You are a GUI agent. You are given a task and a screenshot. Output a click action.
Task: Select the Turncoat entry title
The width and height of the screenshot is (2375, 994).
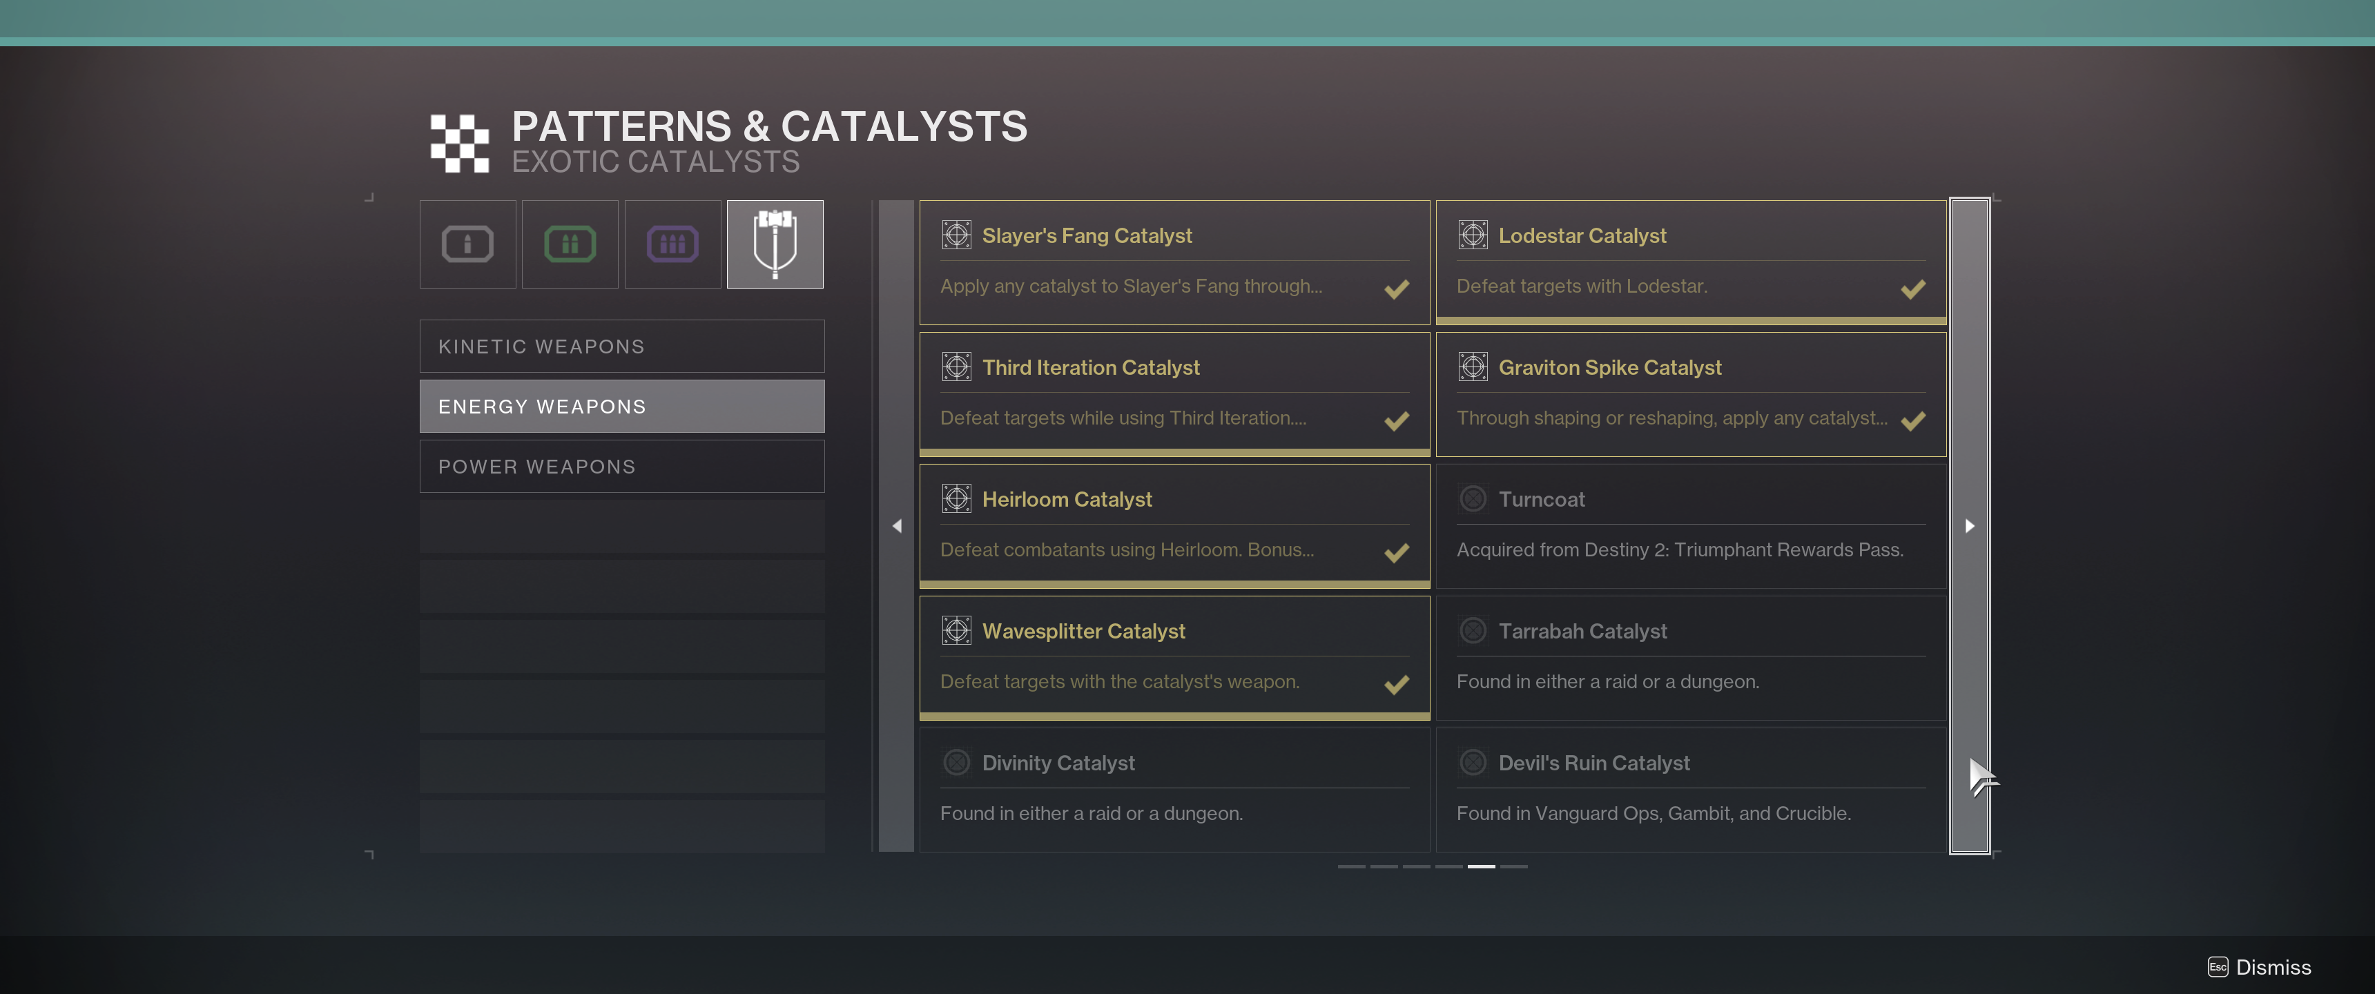pos(1542,500)
